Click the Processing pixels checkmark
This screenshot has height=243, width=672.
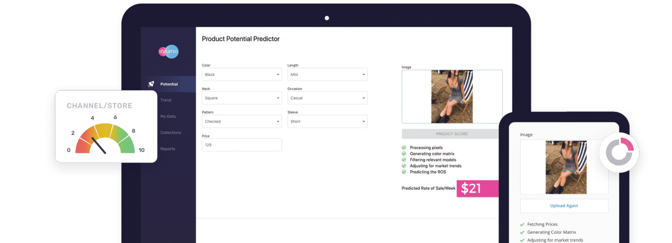pos(404,148)
